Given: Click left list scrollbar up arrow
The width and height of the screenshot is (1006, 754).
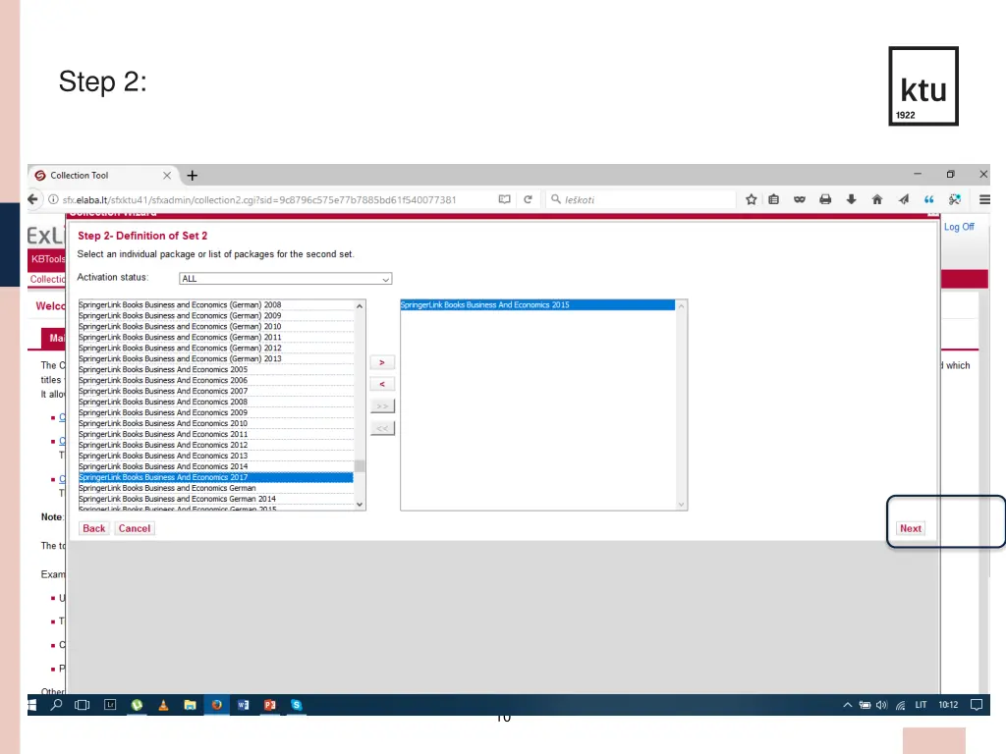Looking at the screenshot, I should pos(360,306).
